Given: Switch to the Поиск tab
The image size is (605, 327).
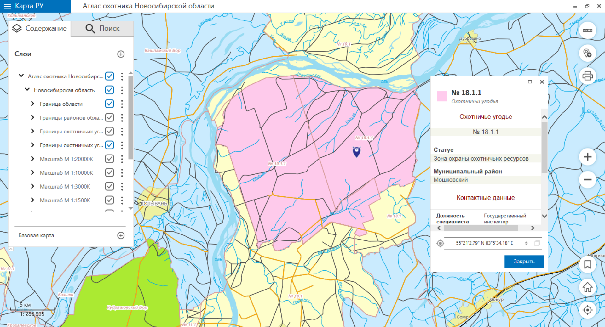Looking at the screenshot, I should coord(102,29).
